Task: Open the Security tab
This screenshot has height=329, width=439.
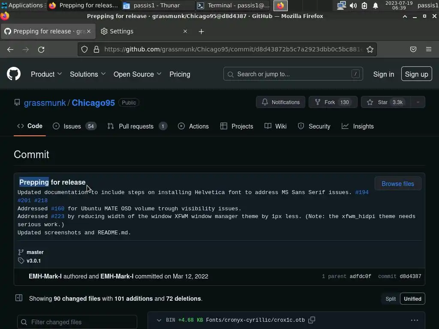Action: [x=314, y=126]
